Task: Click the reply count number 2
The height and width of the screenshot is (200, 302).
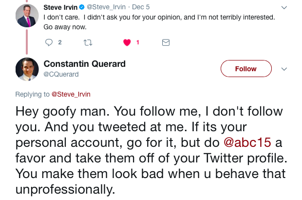Action: point(60,42)
